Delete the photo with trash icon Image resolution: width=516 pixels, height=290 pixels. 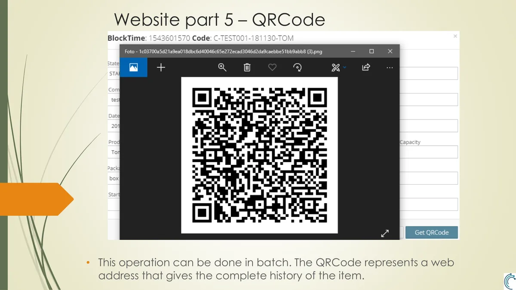tap(247, 67)
